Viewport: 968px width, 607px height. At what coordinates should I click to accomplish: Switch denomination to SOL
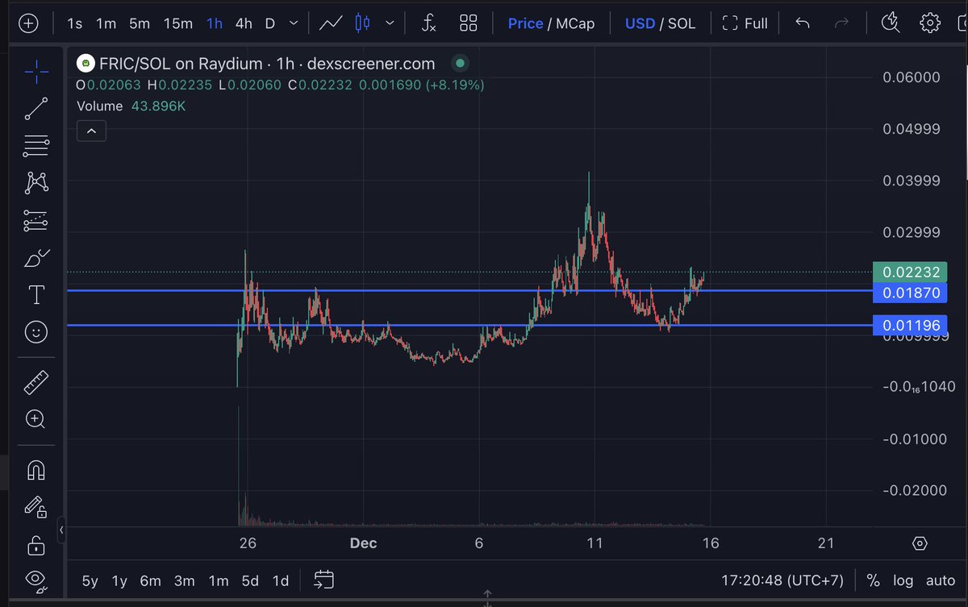(x=682, y=23)
